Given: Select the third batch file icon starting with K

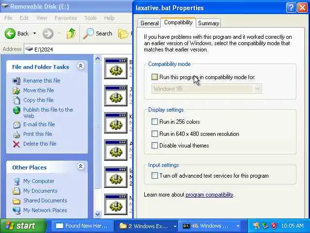Looking at the screenshot, I should pos(116,123).
